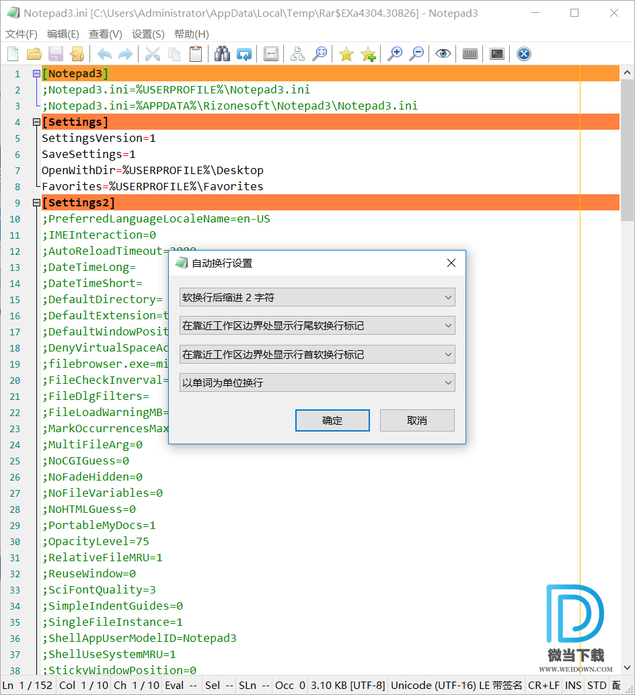Click the yellow star favorites icon

[346, 54]
